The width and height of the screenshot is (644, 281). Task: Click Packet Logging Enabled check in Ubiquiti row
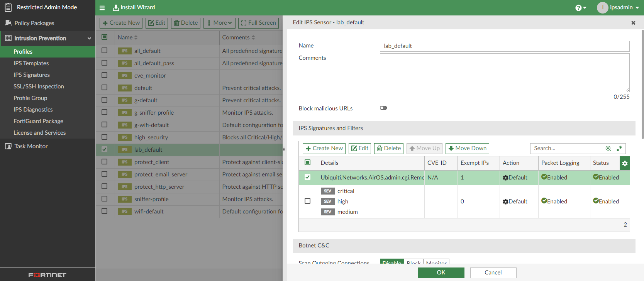click(x=544, y=177)
